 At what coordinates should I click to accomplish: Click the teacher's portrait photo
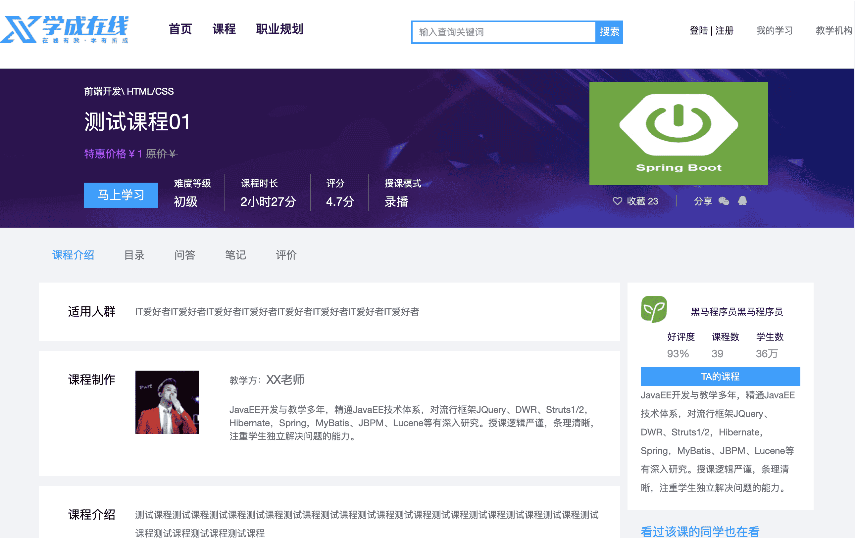[x=167, y=402]
